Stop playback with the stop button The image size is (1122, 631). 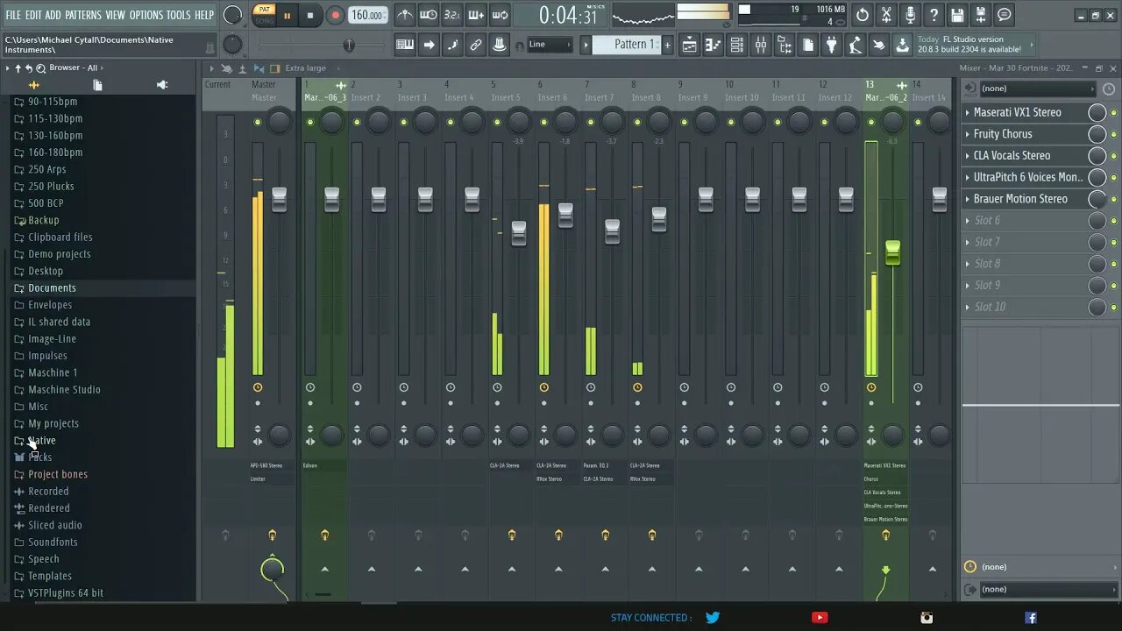point(310,15)
